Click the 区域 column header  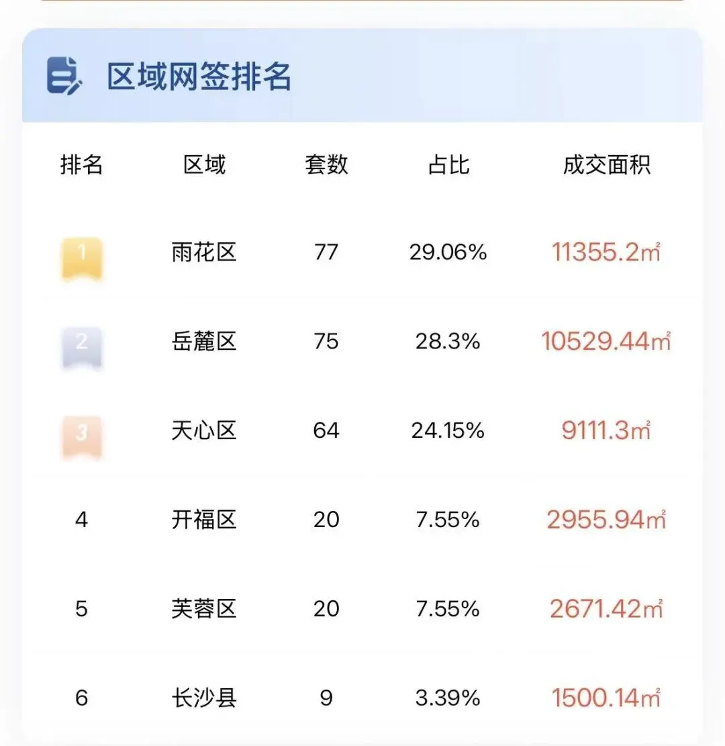click(204, 165)
